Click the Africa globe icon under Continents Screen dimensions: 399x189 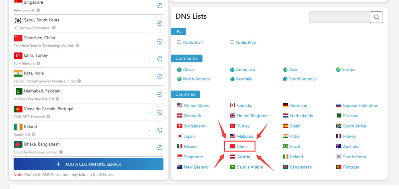coord(179,70)
